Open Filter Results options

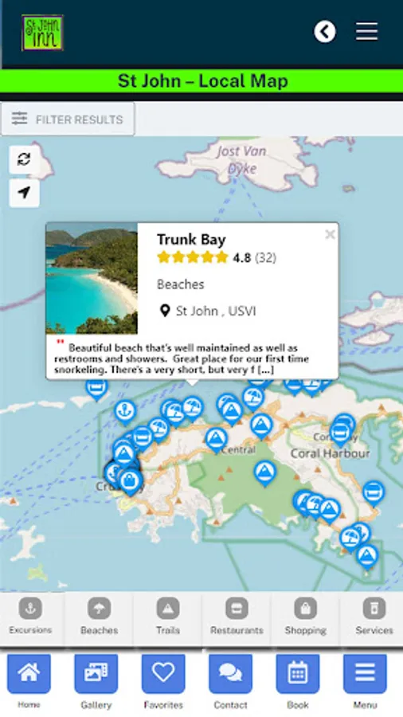[x=68, y=119]
